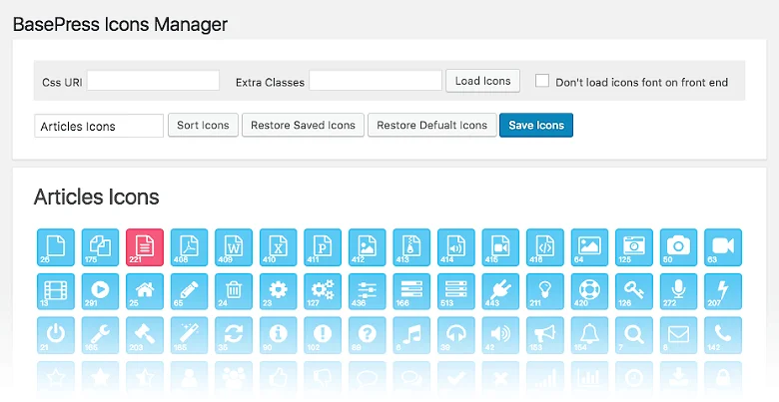Viewport: 779px width, 402px height.
Task: Select the zip archive file icon 413
Action: coord(411,247)
